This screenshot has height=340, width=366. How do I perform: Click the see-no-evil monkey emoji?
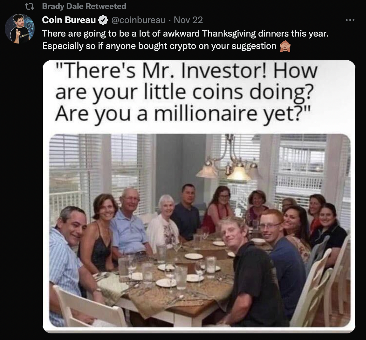click(x=285, y=46)
